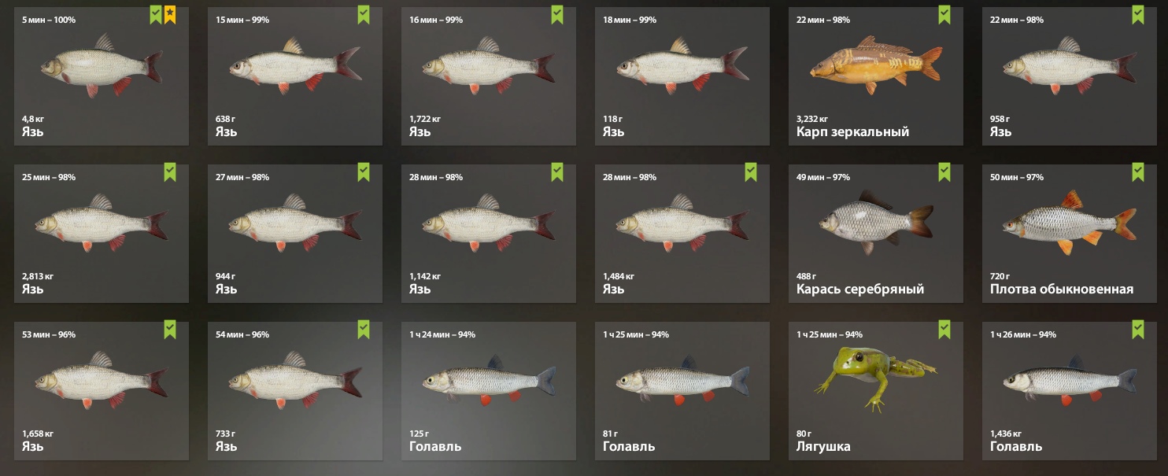Click the green checkmark badge on Плотва обыкновенная card
1168x476 pixels.
[x=1138, y=172]
